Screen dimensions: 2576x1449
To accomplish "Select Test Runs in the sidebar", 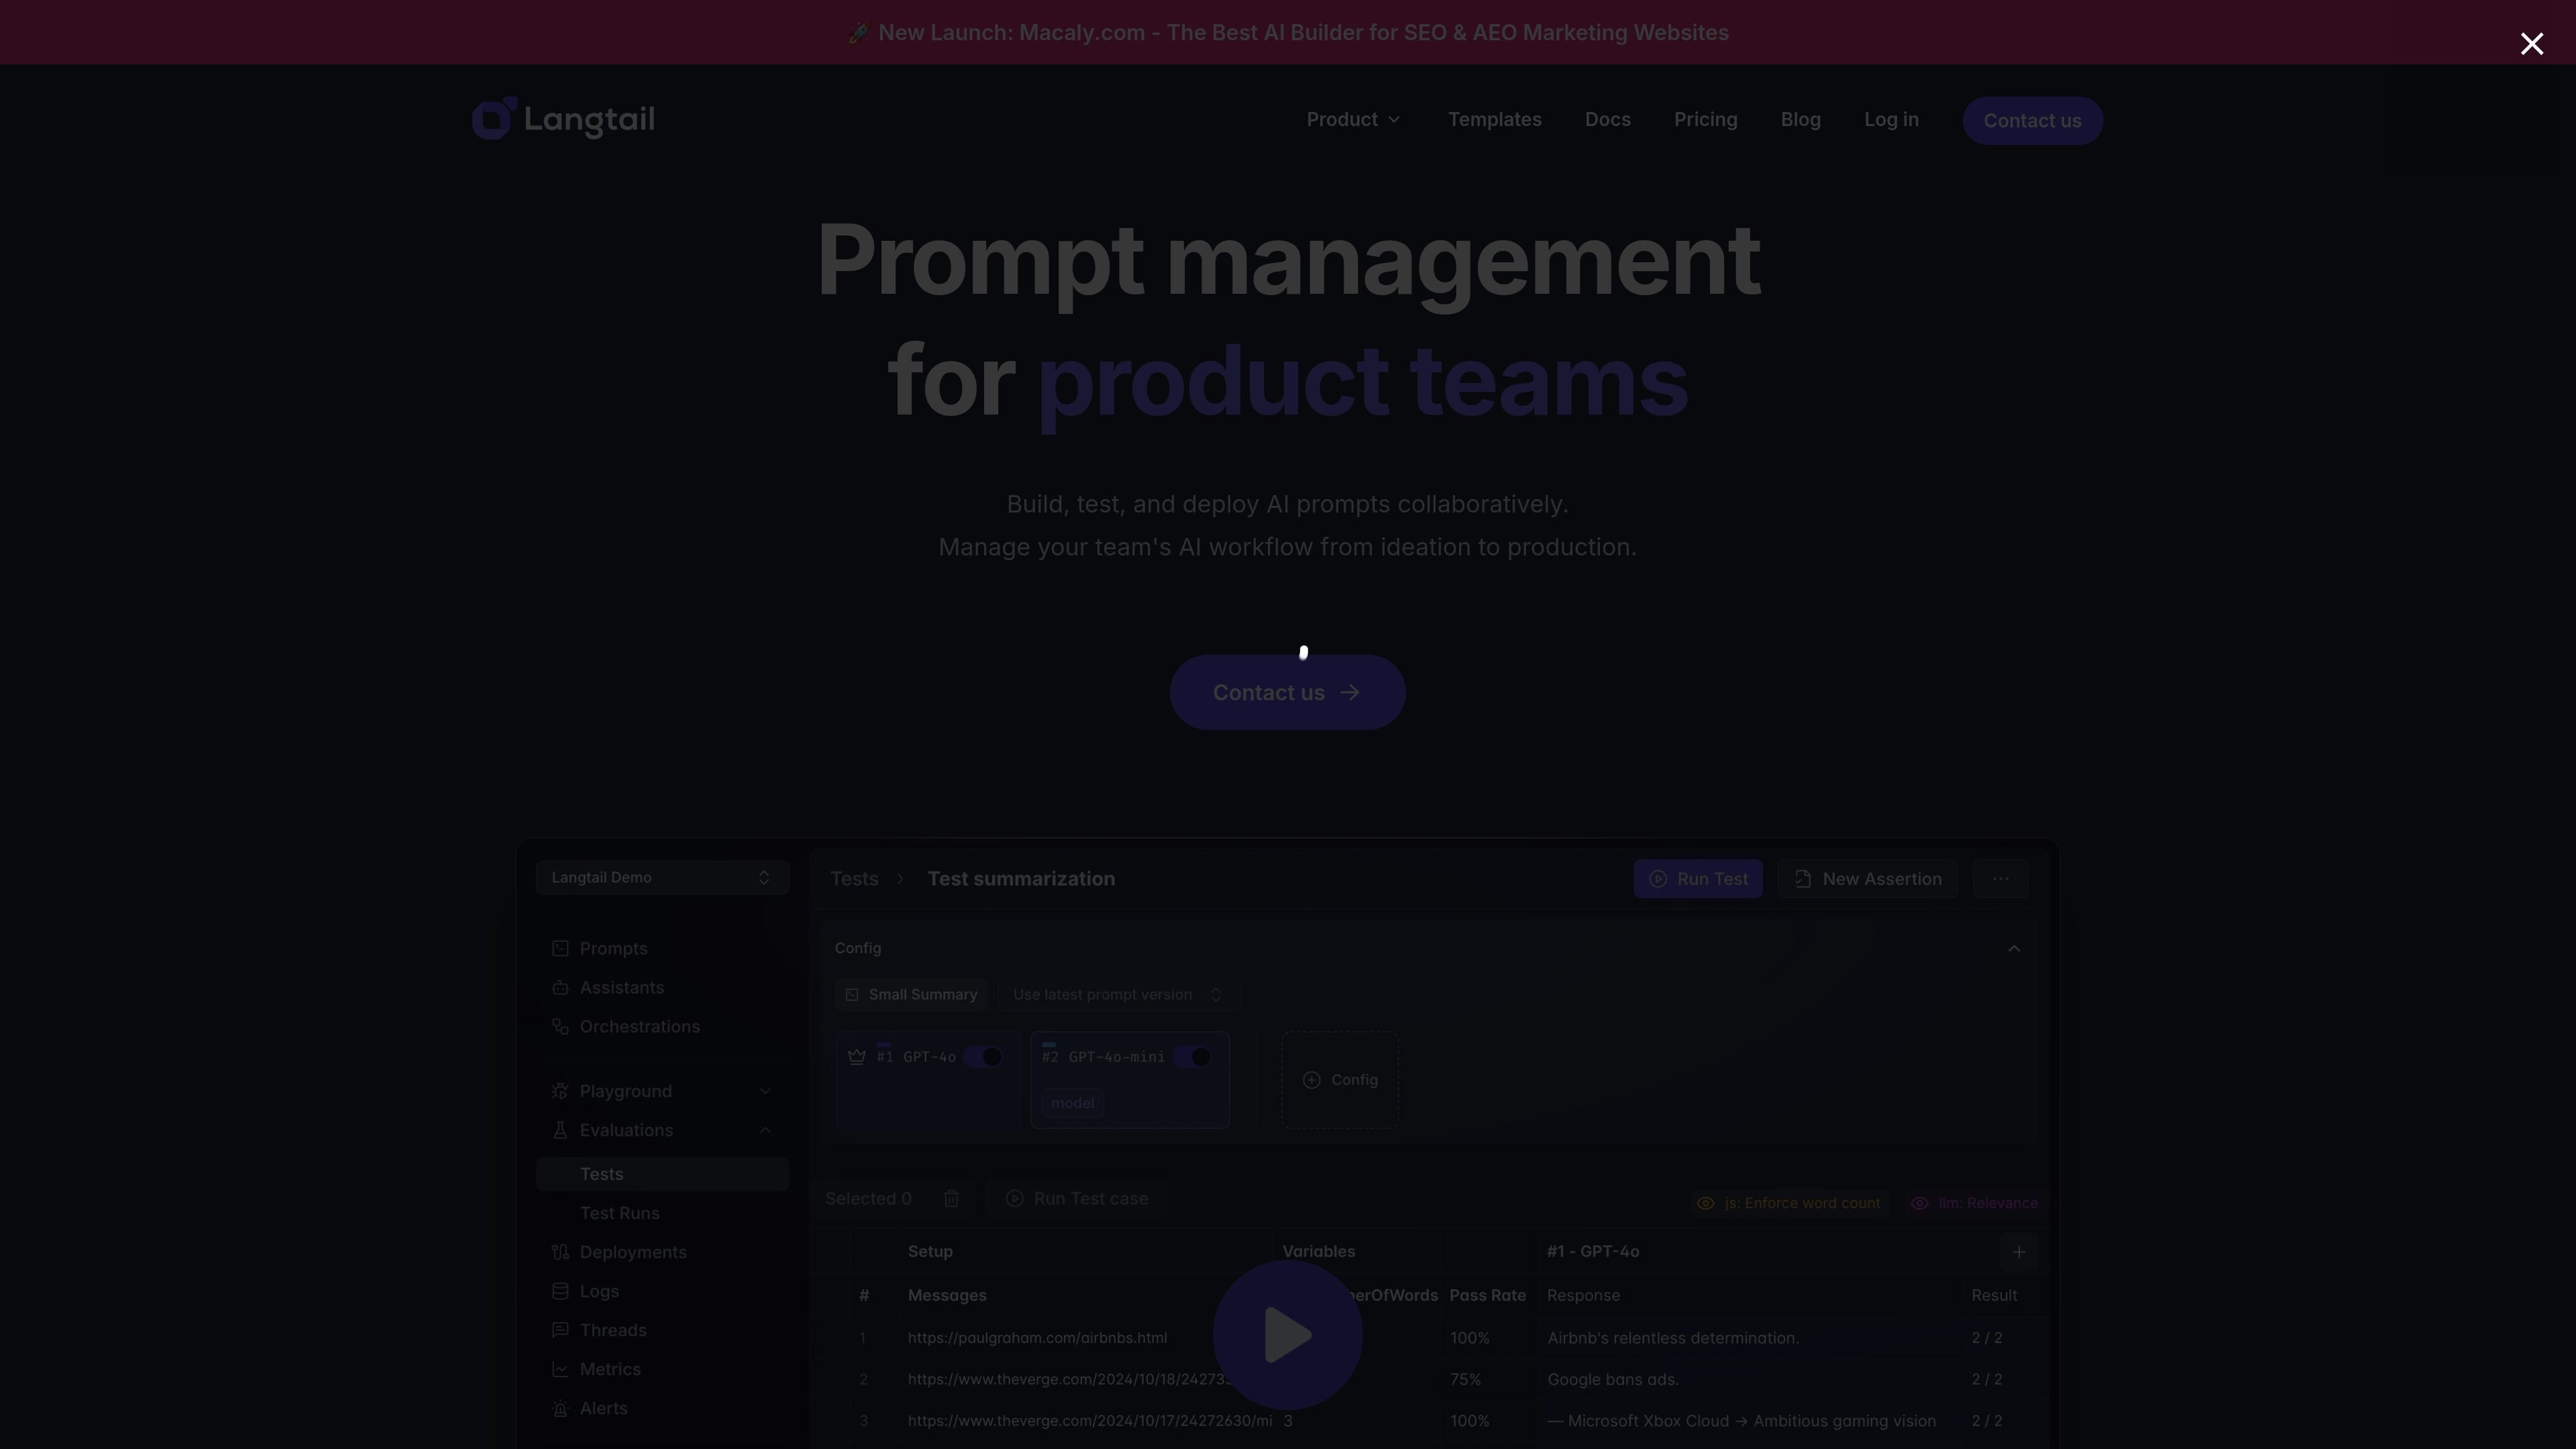I will tap(619, 1213).
